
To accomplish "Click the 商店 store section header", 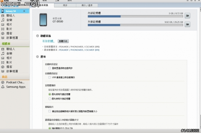I will [x=4, y=77].
